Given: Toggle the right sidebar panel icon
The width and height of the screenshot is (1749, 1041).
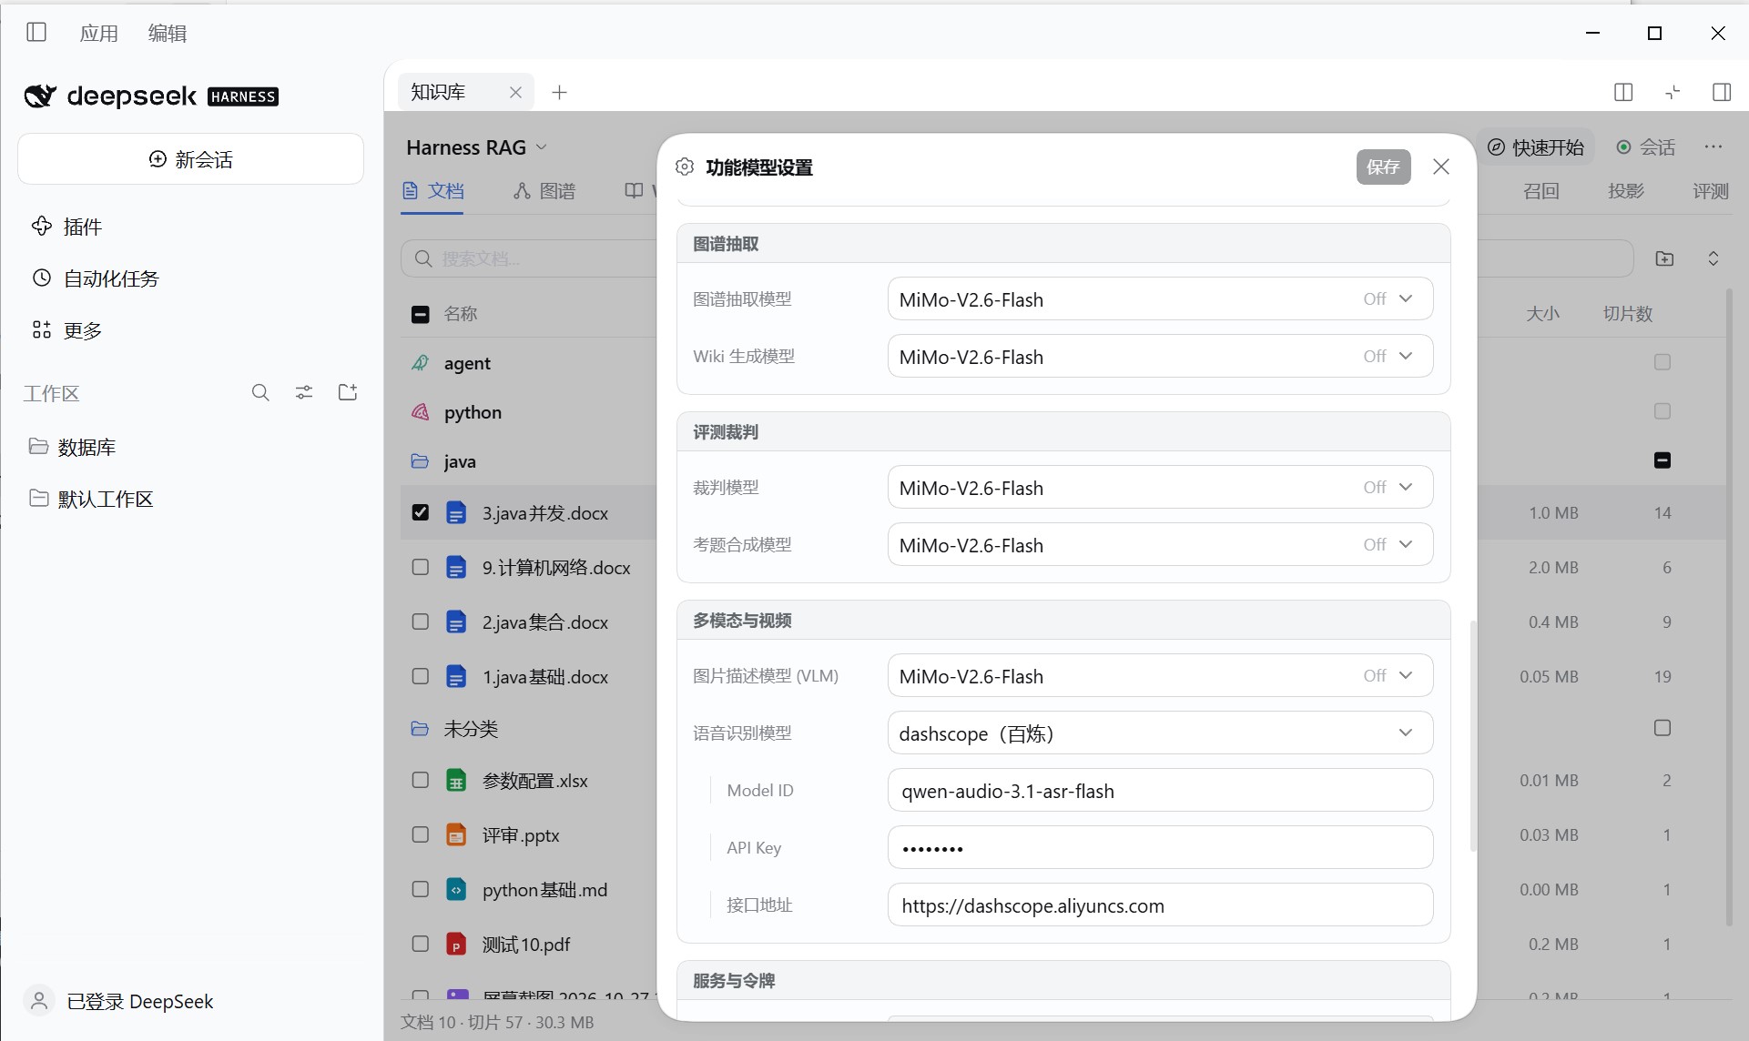Looking at the screenshot, I should click(x=1722, y=92).
